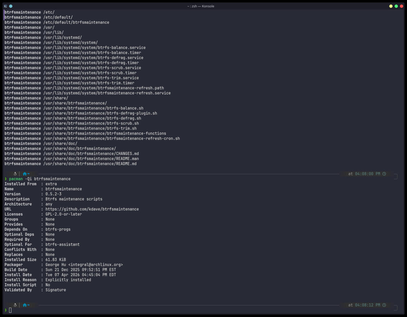Click the Tux icon in the 04:08:12 prompt
Viewport: 407px width, 317px height.
tap(15, 305)
